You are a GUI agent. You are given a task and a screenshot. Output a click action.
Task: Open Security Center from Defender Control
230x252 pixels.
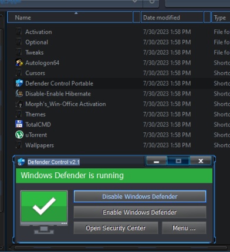coord(116,228)
